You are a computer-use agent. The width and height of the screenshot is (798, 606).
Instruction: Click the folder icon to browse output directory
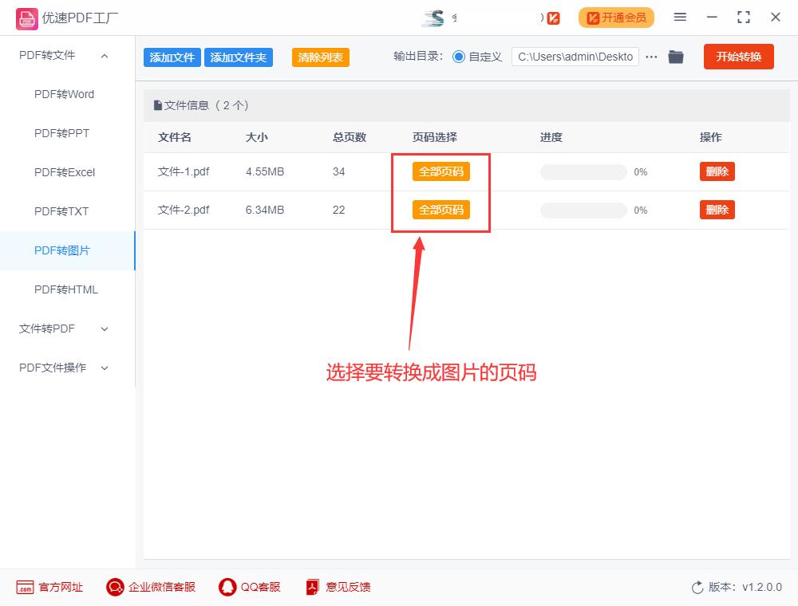tap(676, 56)
